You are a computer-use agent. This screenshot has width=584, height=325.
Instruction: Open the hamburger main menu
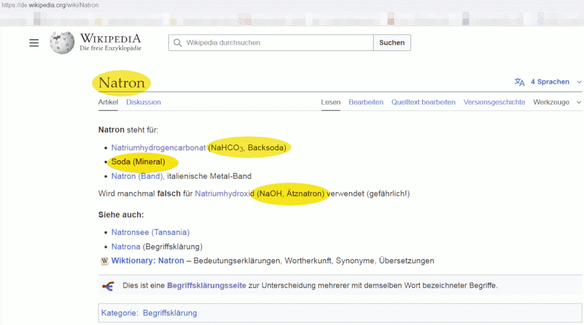[x=34, y=43]
